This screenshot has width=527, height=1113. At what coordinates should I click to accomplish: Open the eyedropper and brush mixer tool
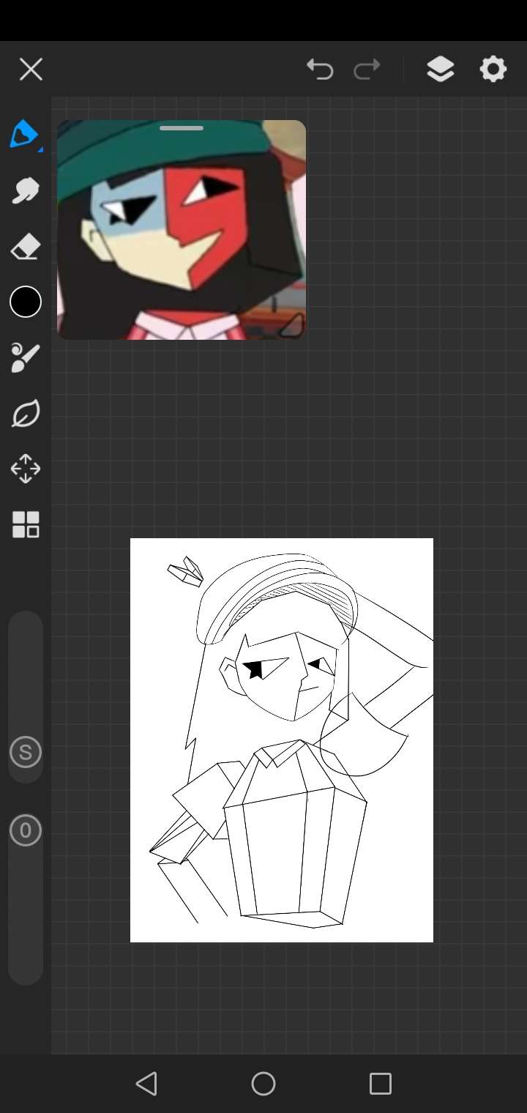[25, 357]
